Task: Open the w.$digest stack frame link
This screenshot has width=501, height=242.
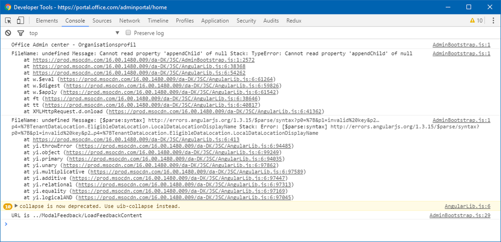Action: coord(173,86)
